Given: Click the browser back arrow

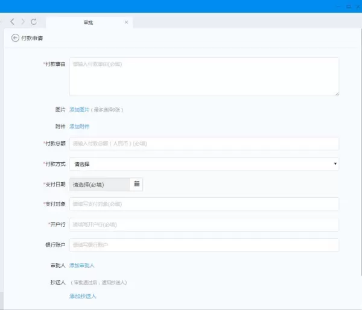Looking at the screenshot, I should pyautogui.click(x=13, y=22).
